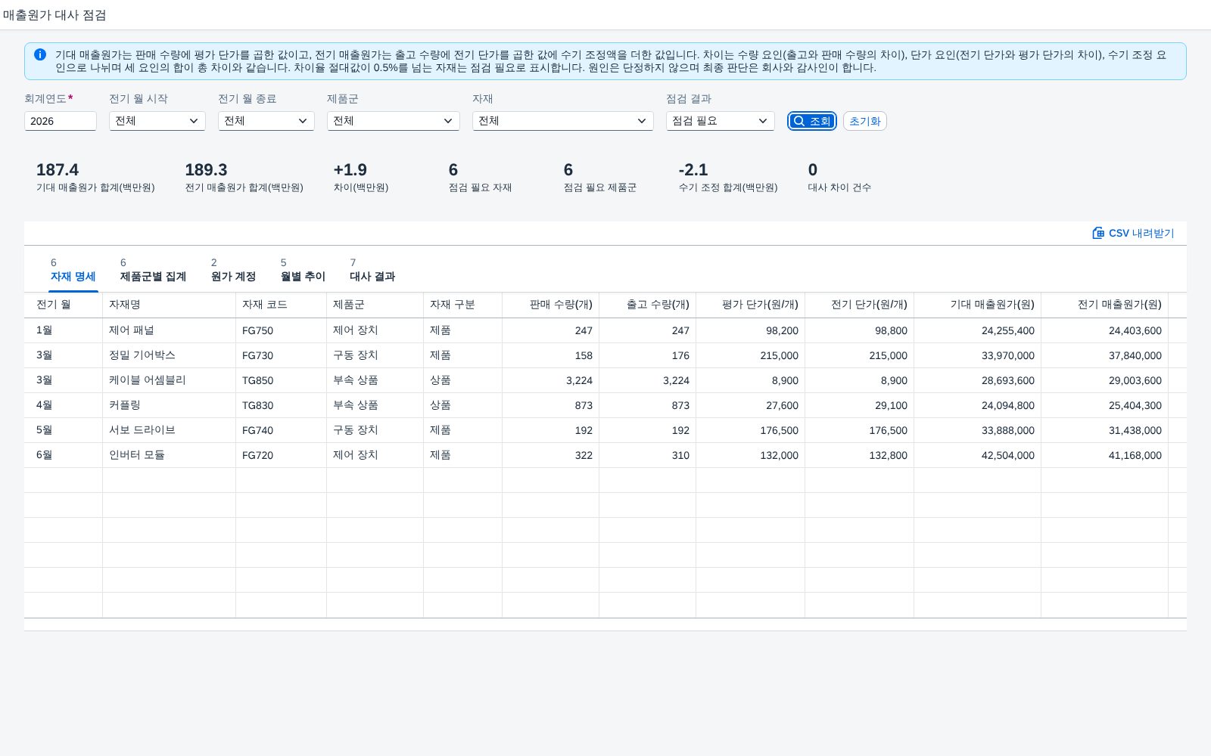Click the 회계연도 input field with 2026
Viewport: 1211px width, 756px height.
61,121
